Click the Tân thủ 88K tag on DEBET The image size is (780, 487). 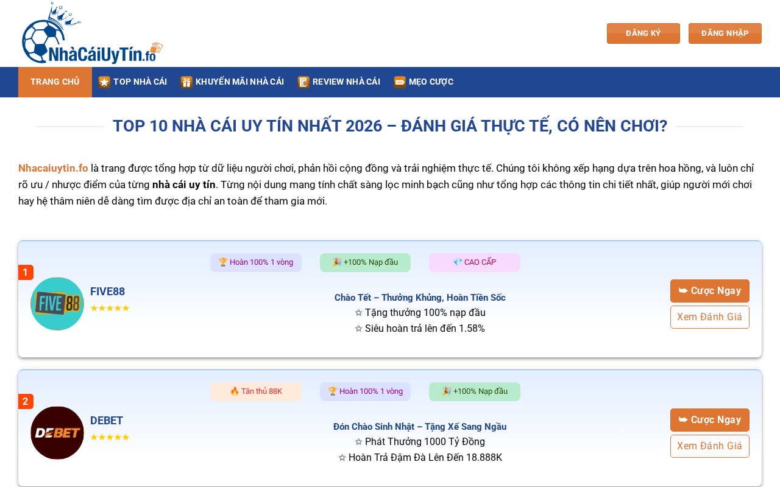(256, 391)
